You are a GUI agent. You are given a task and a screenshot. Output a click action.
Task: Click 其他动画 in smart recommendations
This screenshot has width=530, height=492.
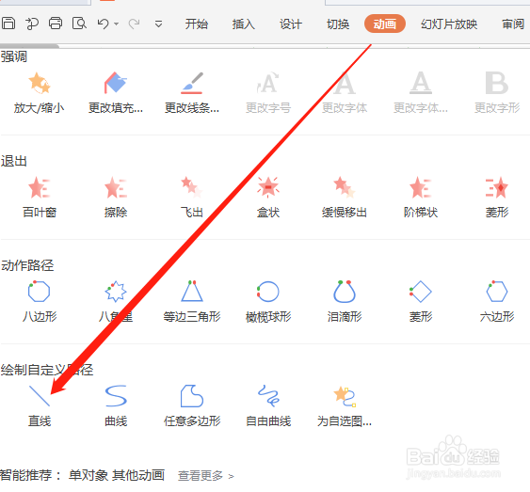click(138, 475)
